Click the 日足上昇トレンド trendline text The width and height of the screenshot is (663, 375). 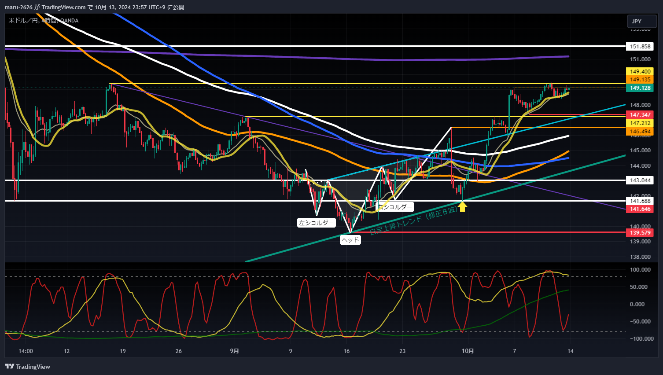(413, 221)
